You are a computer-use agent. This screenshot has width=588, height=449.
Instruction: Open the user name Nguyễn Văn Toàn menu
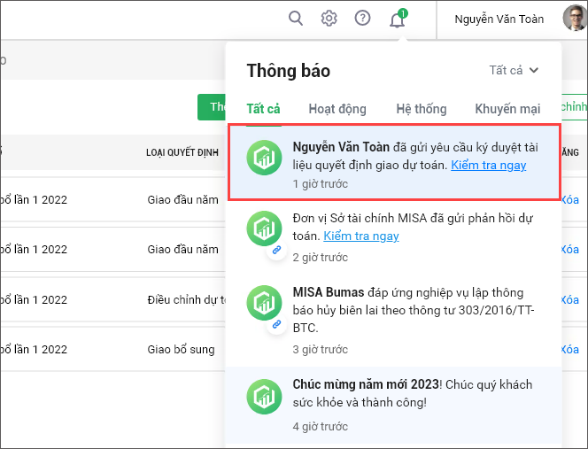(x=499, y=19)
